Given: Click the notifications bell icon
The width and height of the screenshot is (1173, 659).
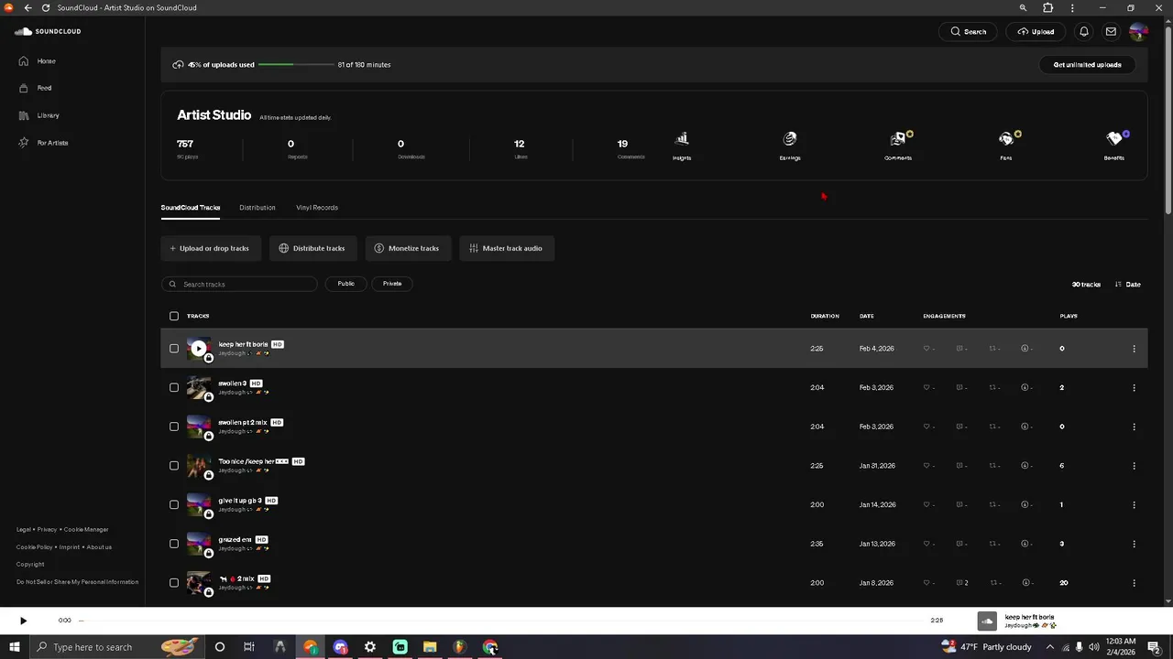Looking at the screenshot, I should point(1084,31).
